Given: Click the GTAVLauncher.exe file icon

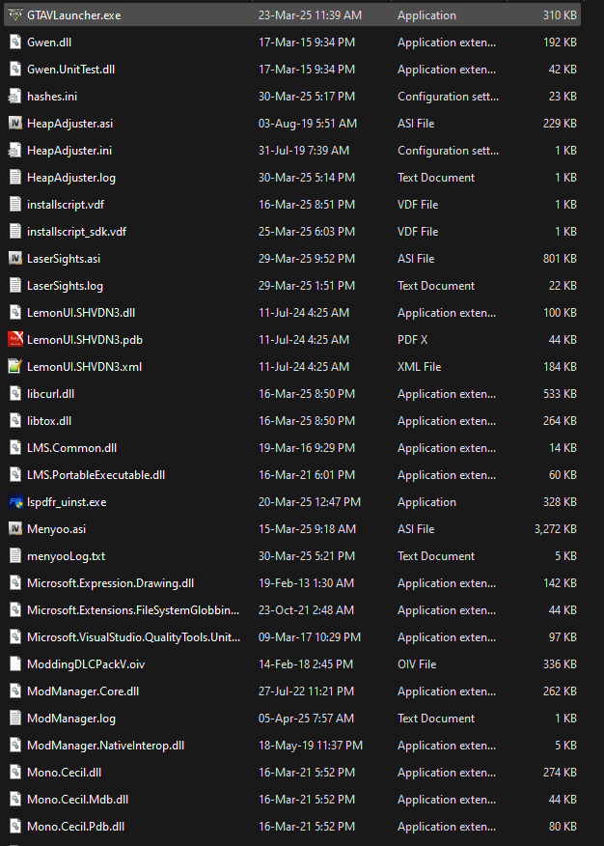Looking at the screenshot, I should (15, 15).
